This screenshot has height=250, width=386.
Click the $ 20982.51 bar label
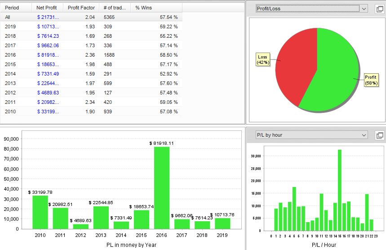point(61,205)
